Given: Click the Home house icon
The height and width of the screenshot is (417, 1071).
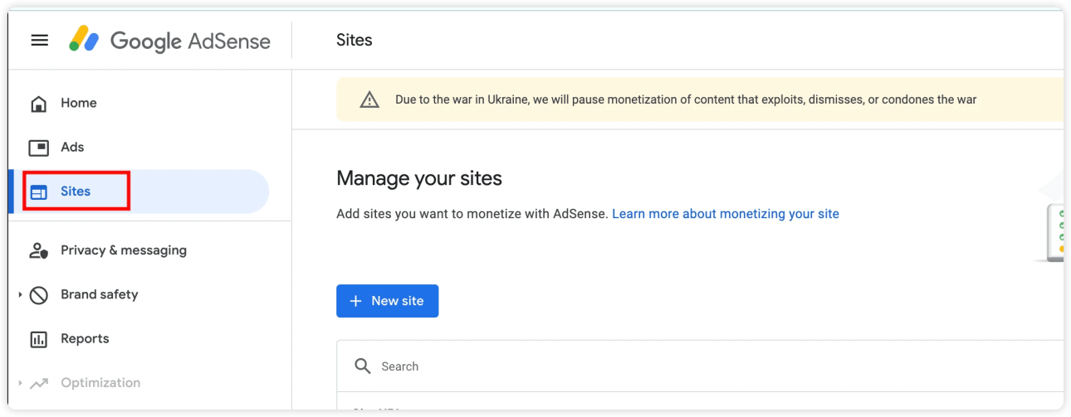Looking at the screenshot, I should (x=39, y=104).
